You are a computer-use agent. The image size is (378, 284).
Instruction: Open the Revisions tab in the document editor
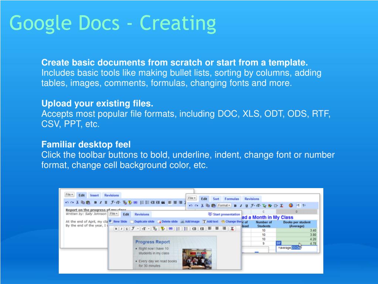coord(112,196)
